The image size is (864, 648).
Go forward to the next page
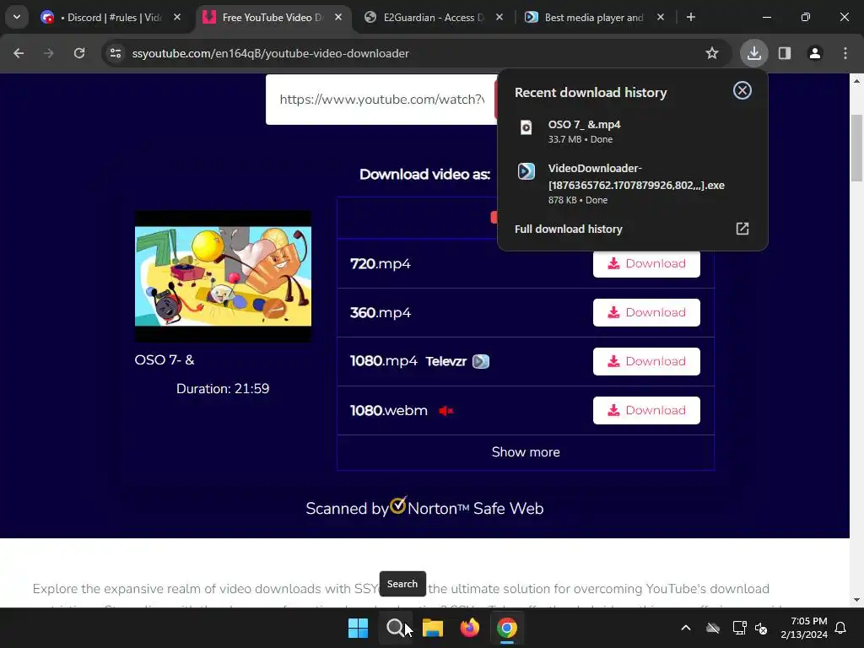[x=49, y=53]
